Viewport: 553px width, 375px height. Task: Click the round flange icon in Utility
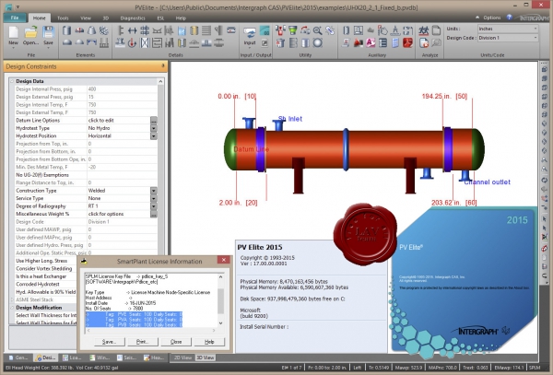pyautogui.click(x=317, y=42)
